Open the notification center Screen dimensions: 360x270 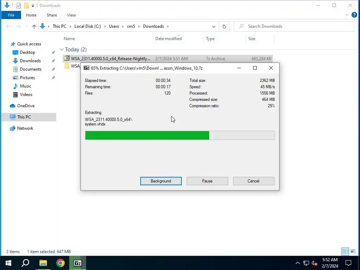(x=348, y=263)
